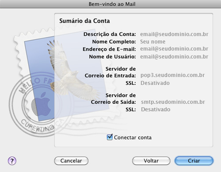Click the Descrição da Conta label

tap(110, 34)
